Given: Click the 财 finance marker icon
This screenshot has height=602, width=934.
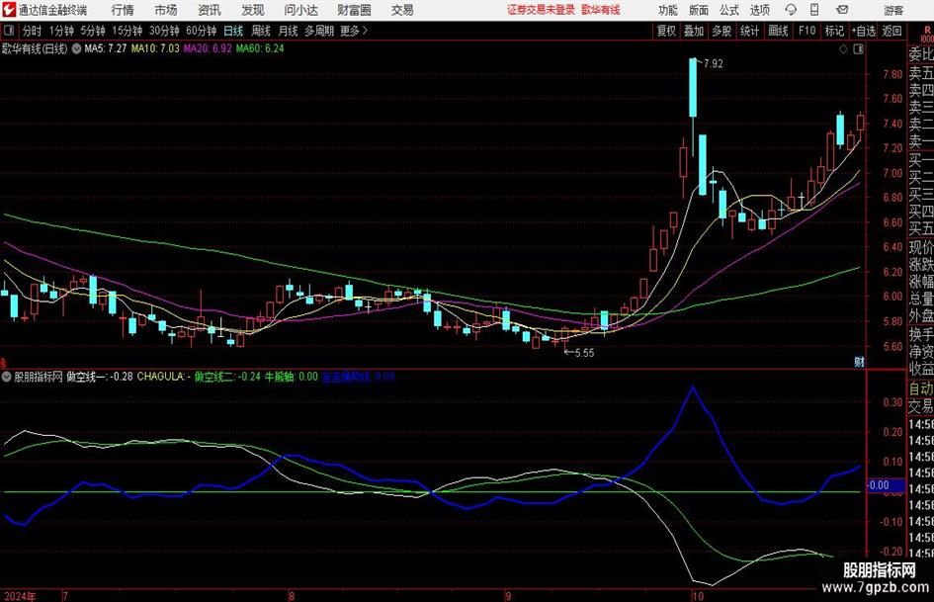Looking at the screenshot, I should coord(859,361).
